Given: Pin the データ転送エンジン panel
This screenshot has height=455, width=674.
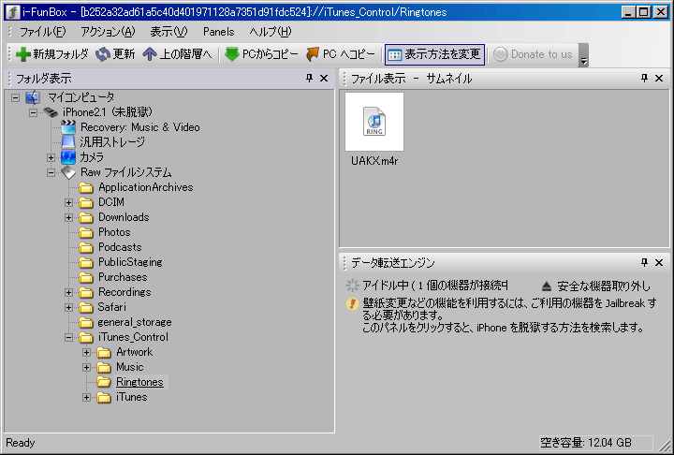Looking at the screenshot, I should 644,262.
